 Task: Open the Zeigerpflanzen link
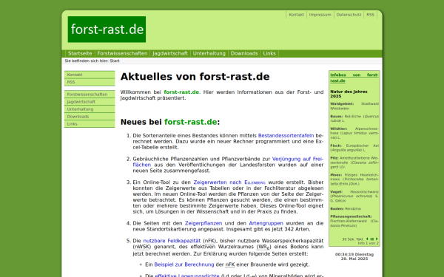click(x=203, y=224)
